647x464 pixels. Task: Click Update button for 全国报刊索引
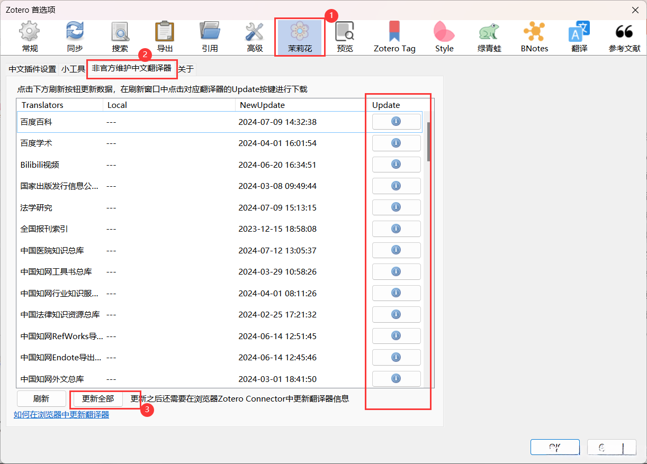[x=396, y=229]
